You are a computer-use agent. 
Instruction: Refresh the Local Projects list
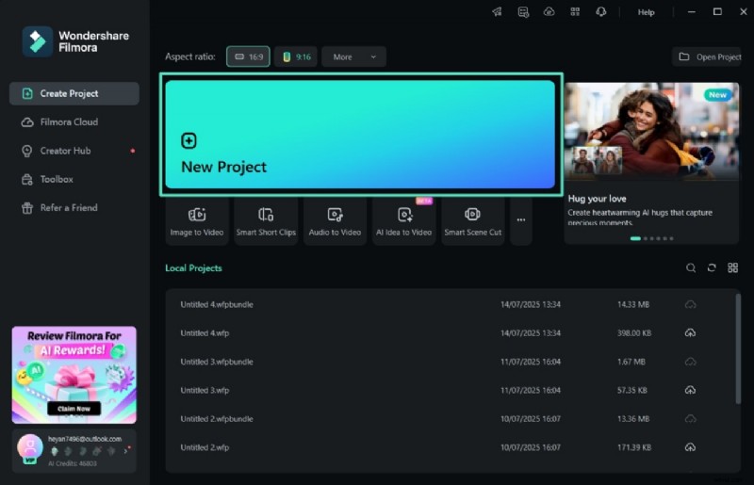[712, 268]
